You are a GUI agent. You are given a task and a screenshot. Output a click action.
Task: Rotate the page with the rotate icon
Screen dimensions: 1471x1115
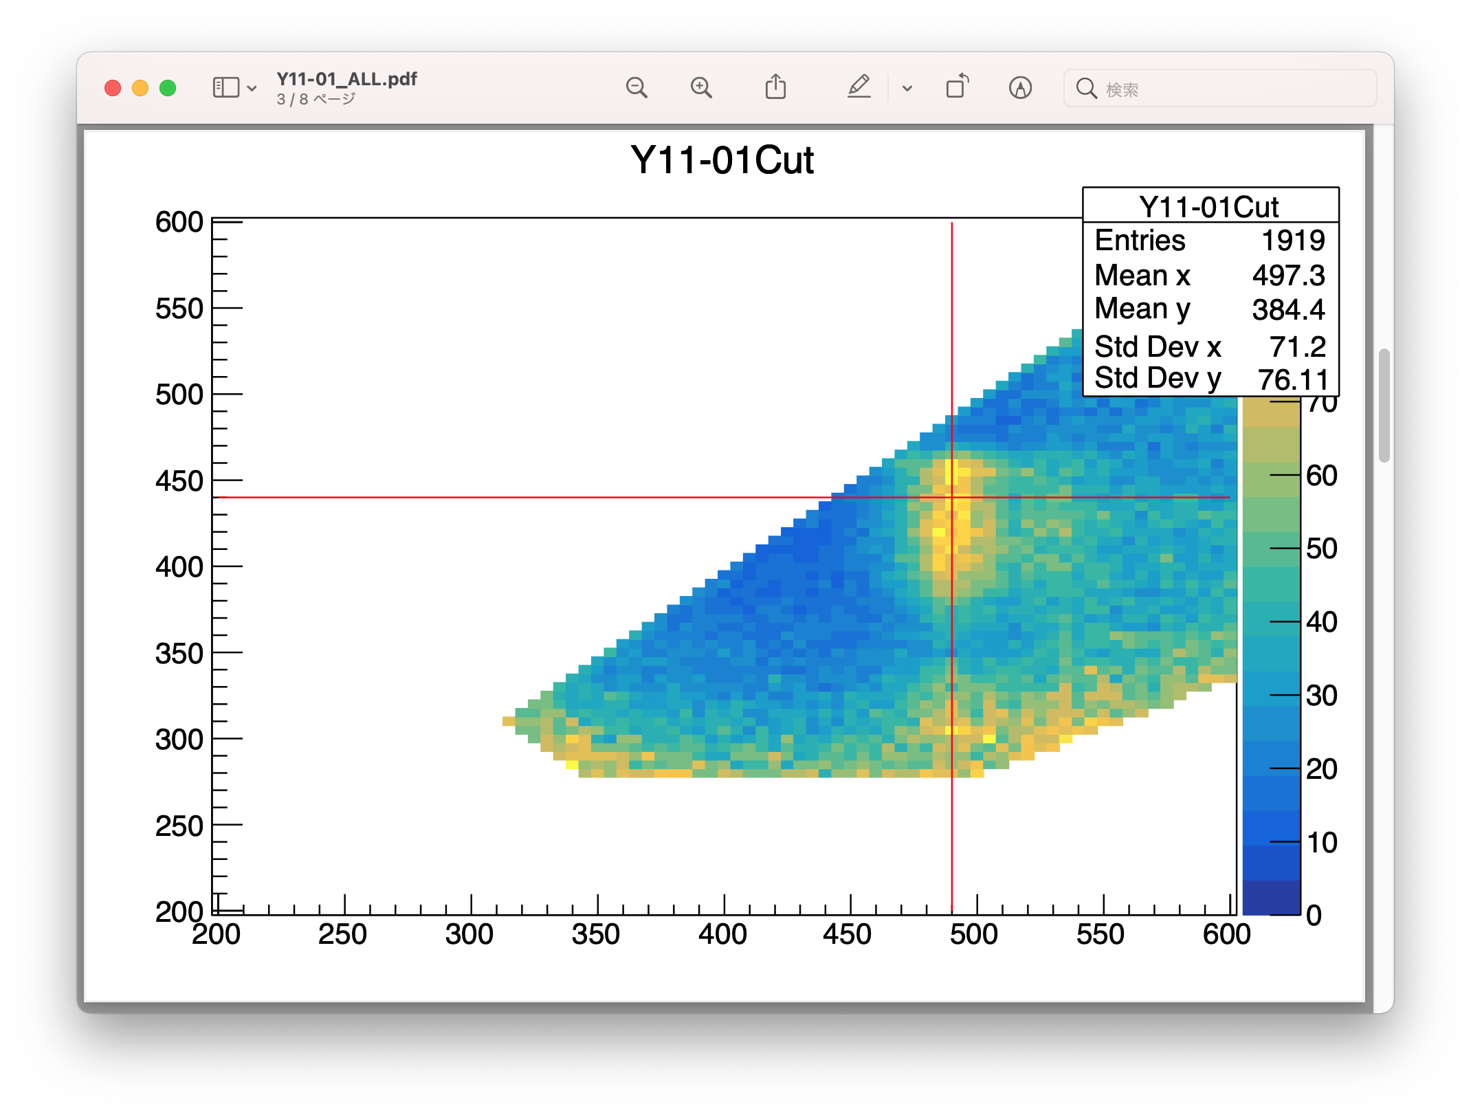957,87
